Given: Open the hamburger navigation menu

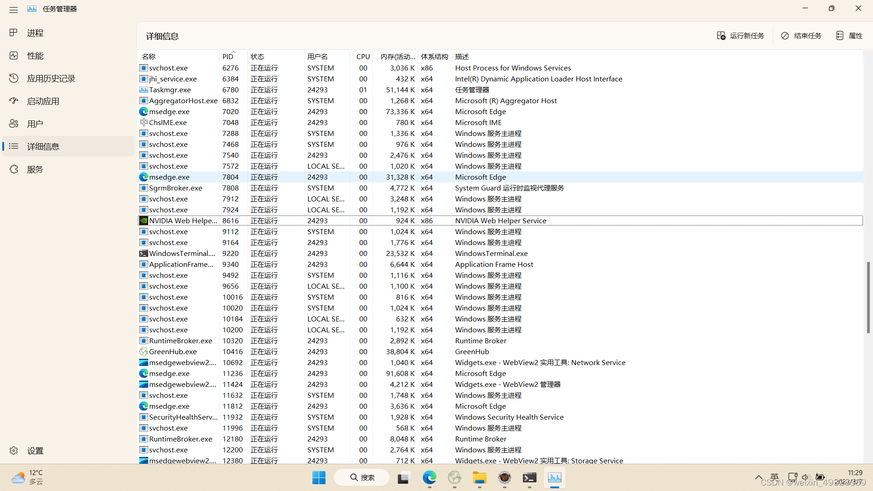Looking at the screenshot, I should coord(14,10).
